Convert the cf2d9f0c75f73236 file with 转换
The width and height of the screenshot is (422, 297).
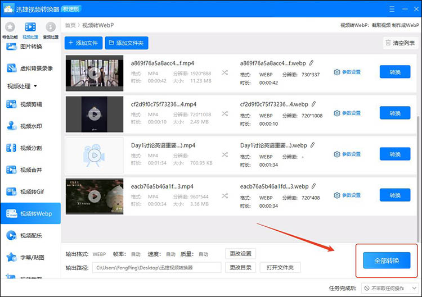pos(395,113)
